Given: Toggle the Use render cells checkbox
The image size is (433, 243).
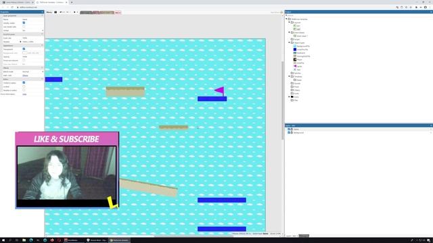Looking at the screenshot, I should pyautogui.click(x=24, y=27).
